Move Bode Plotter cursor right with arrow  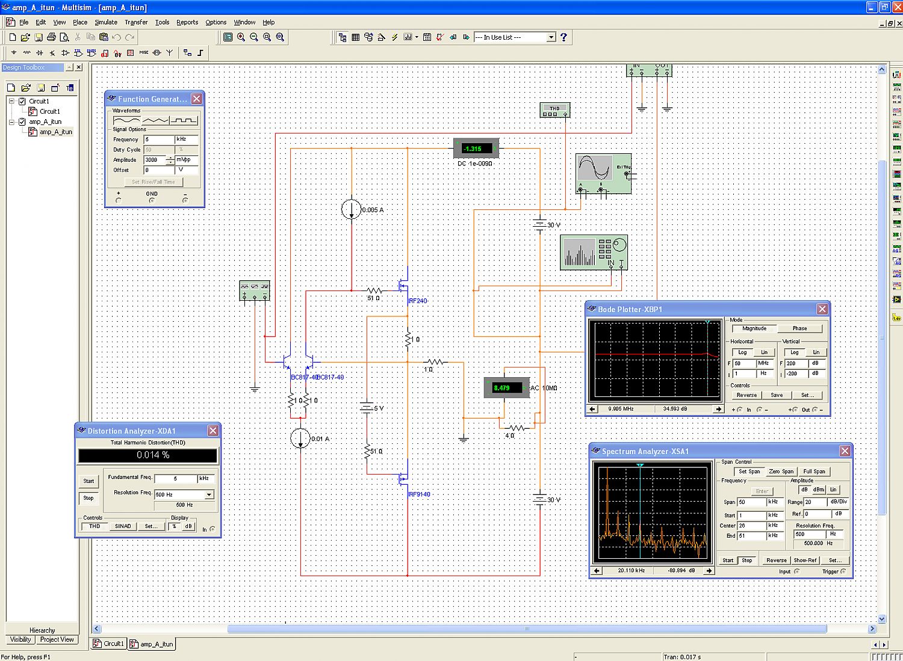click(x=718, y=409)
